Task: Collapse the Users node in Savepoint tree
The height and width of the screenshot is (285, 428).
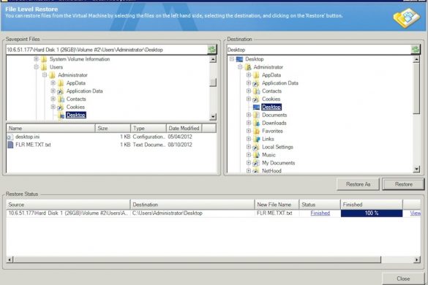Action: click(36, 66)
